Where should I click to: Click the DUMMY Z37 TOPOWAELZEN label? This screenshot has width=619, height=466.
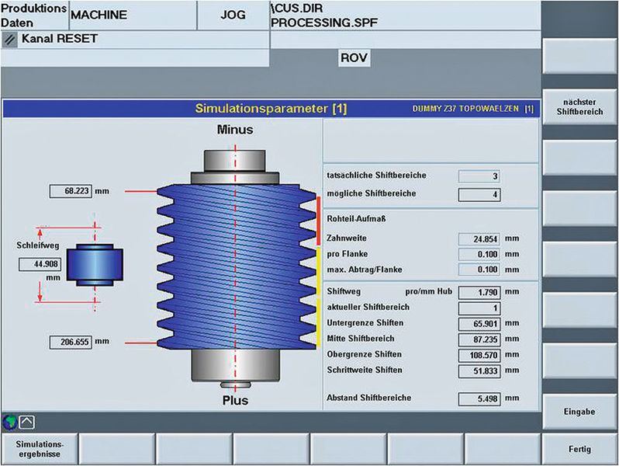point(465,109)
